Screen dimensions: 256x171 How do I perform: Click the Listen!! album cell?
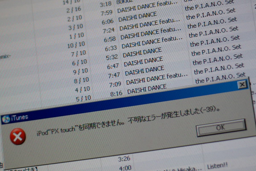(218, 166)
